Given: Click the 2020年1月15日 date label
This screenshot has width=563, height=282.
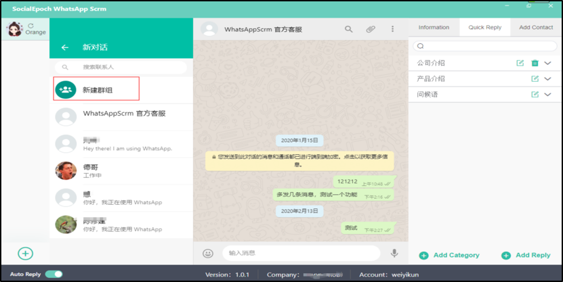Looking at the screenshot, I should pos(299,141).
